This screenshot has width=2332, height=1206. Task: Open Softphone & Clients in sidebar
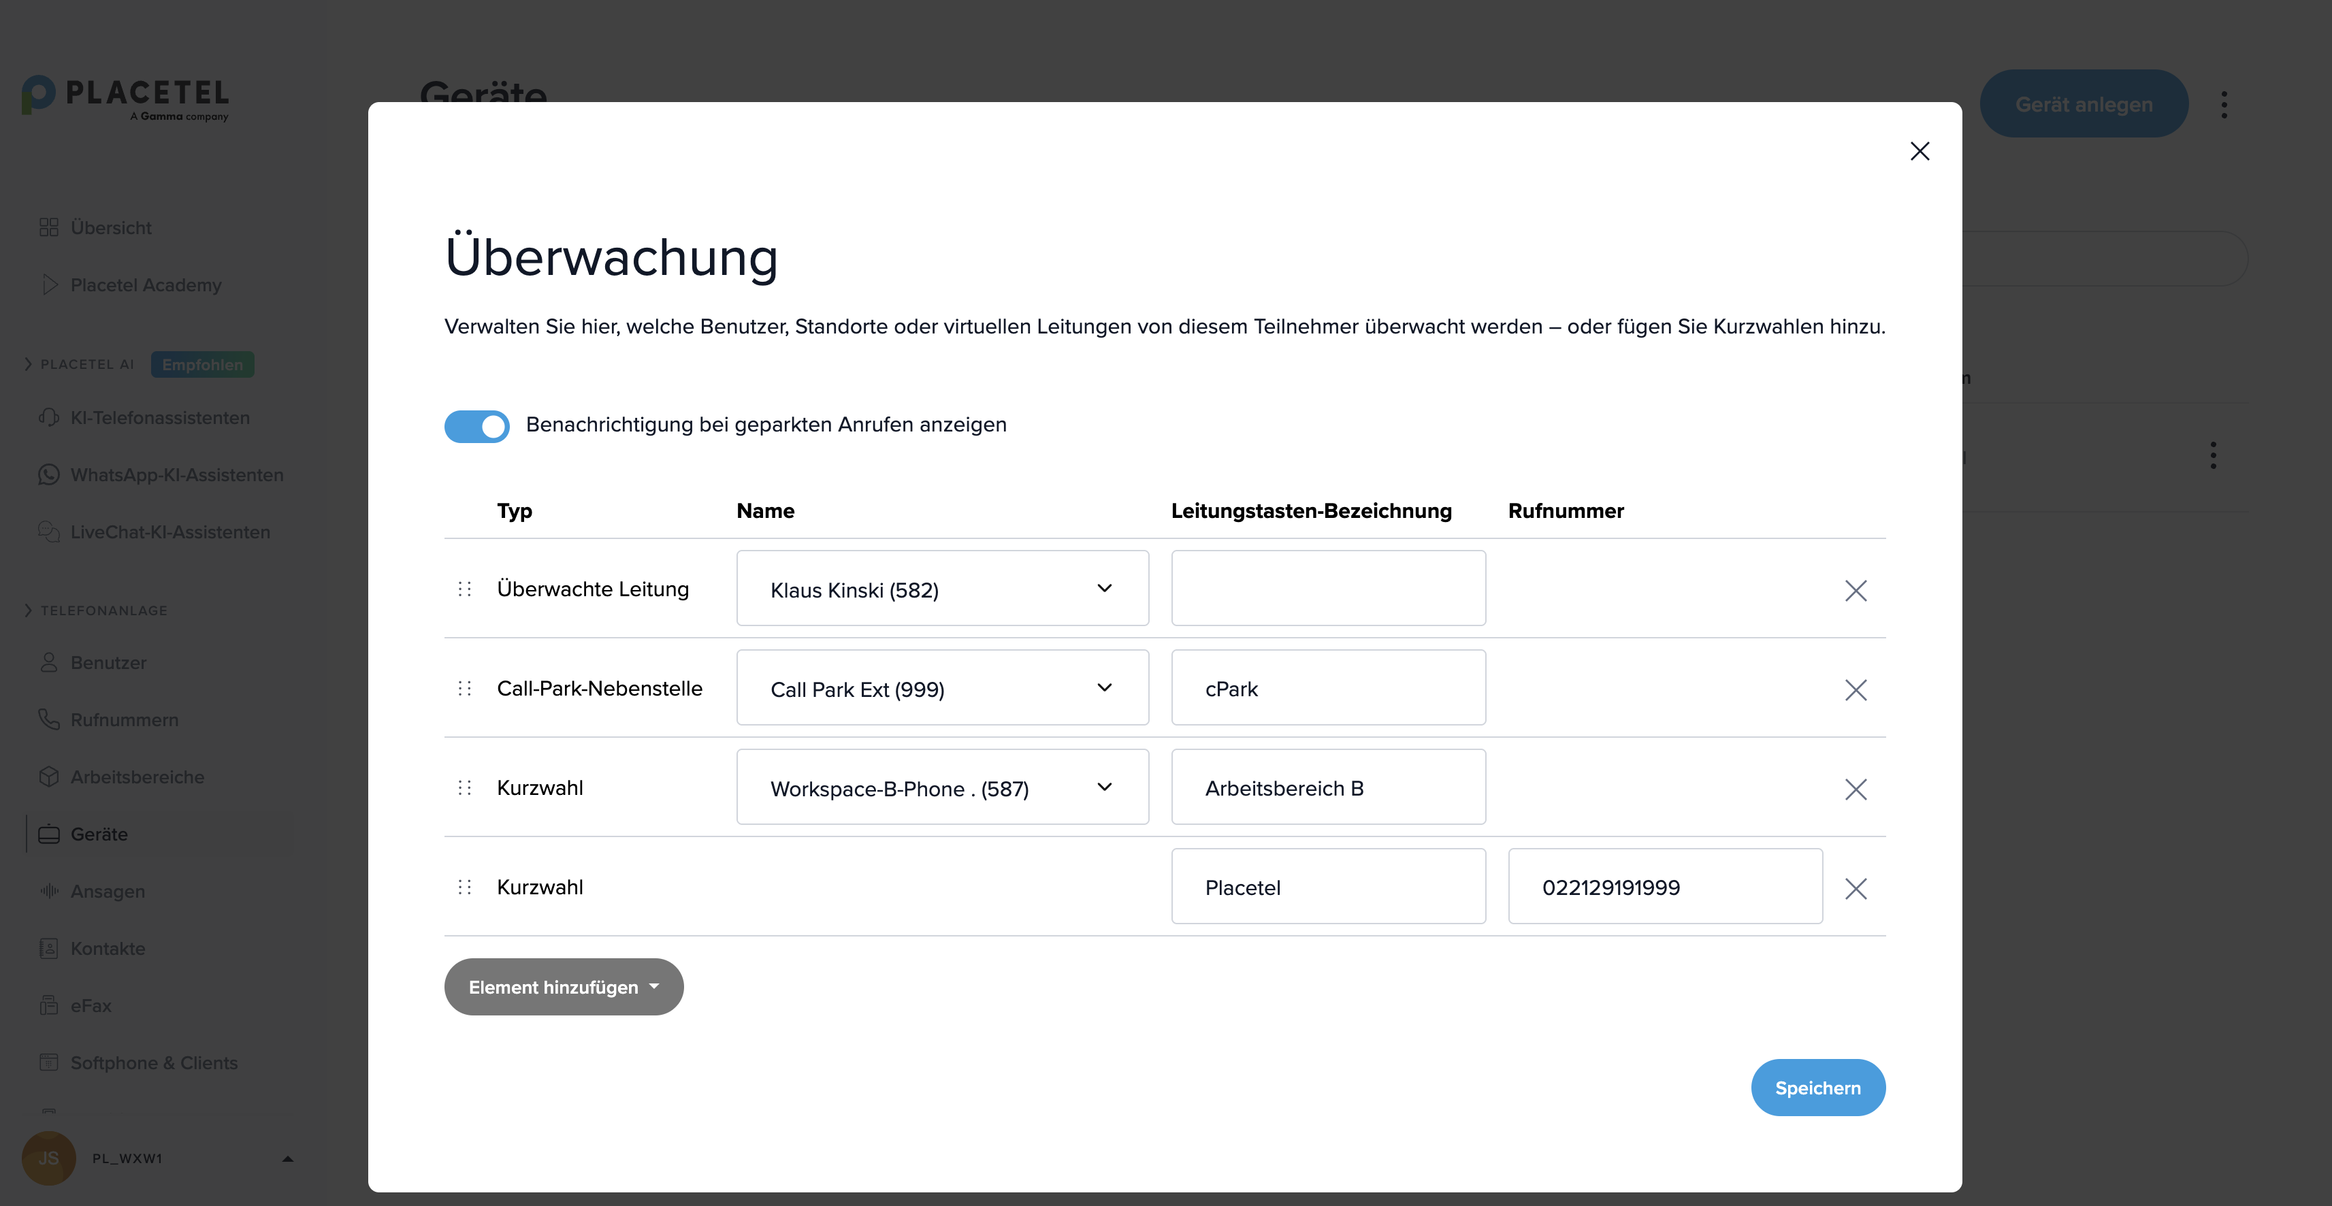pos(154,1063)
